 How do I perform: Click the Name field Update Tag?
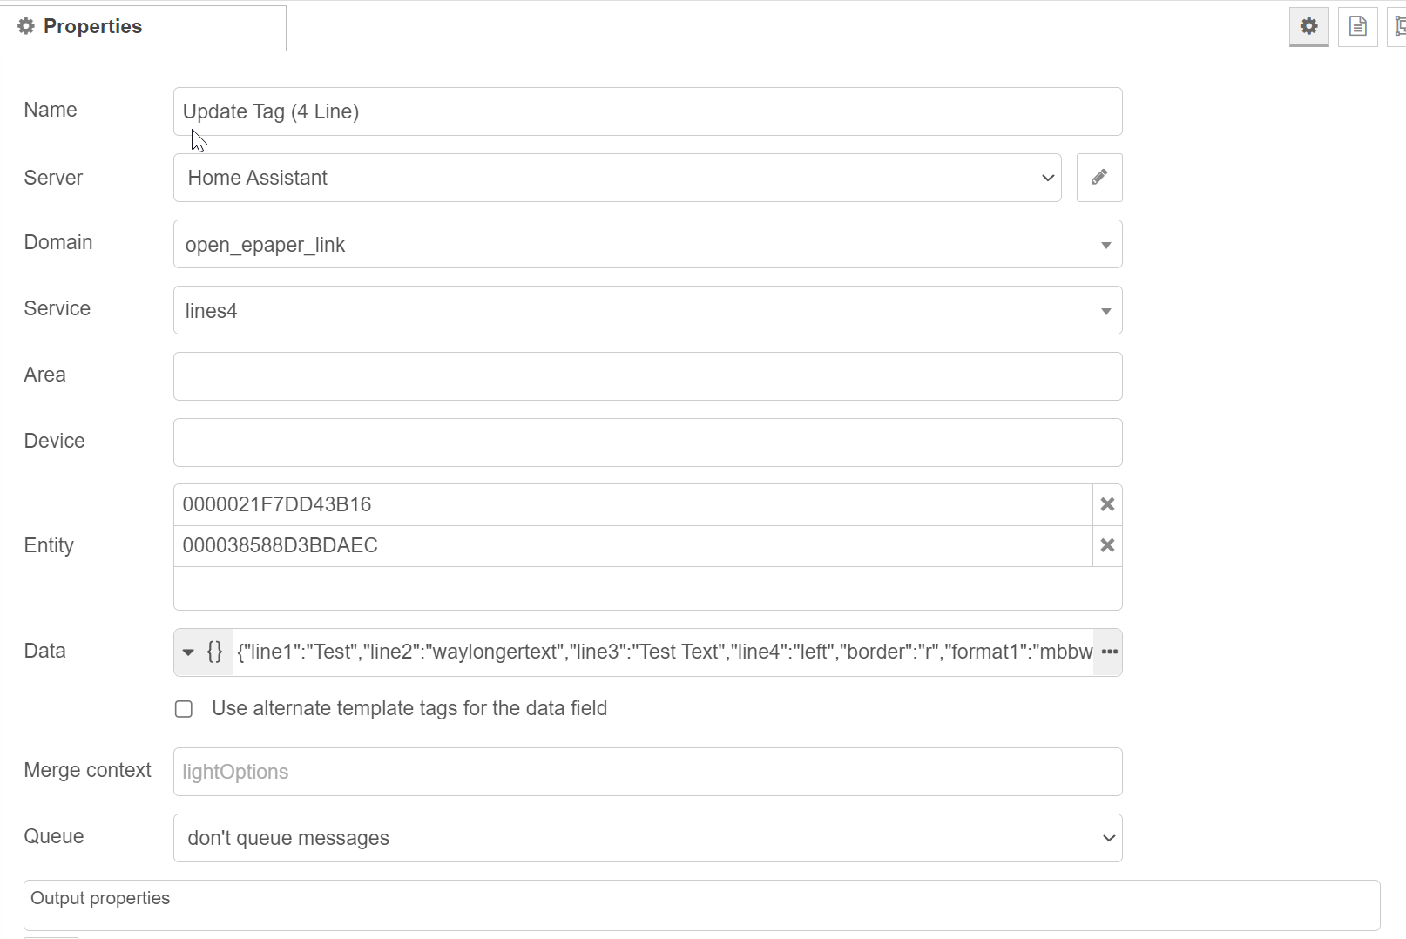[x=647, y=111]
